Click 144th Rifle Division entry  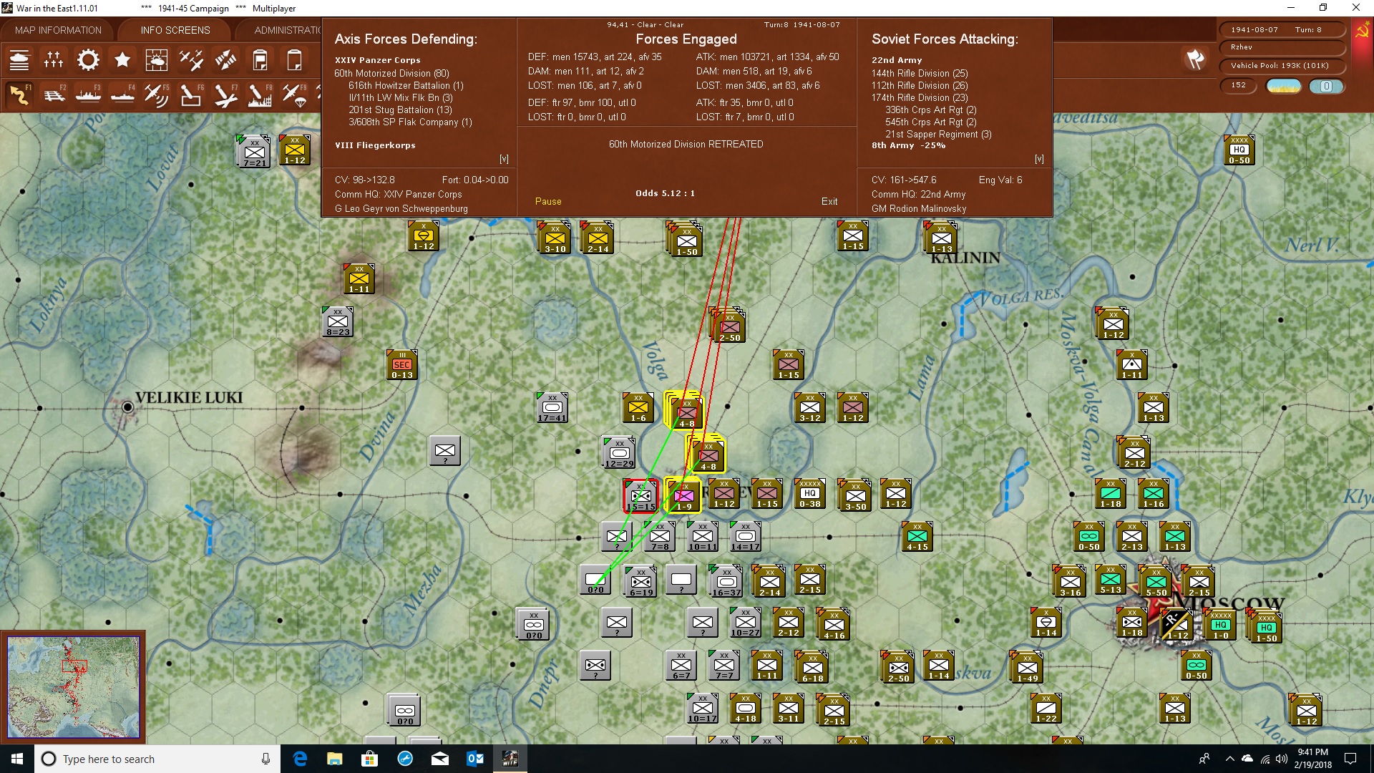(x=920, y=73)
